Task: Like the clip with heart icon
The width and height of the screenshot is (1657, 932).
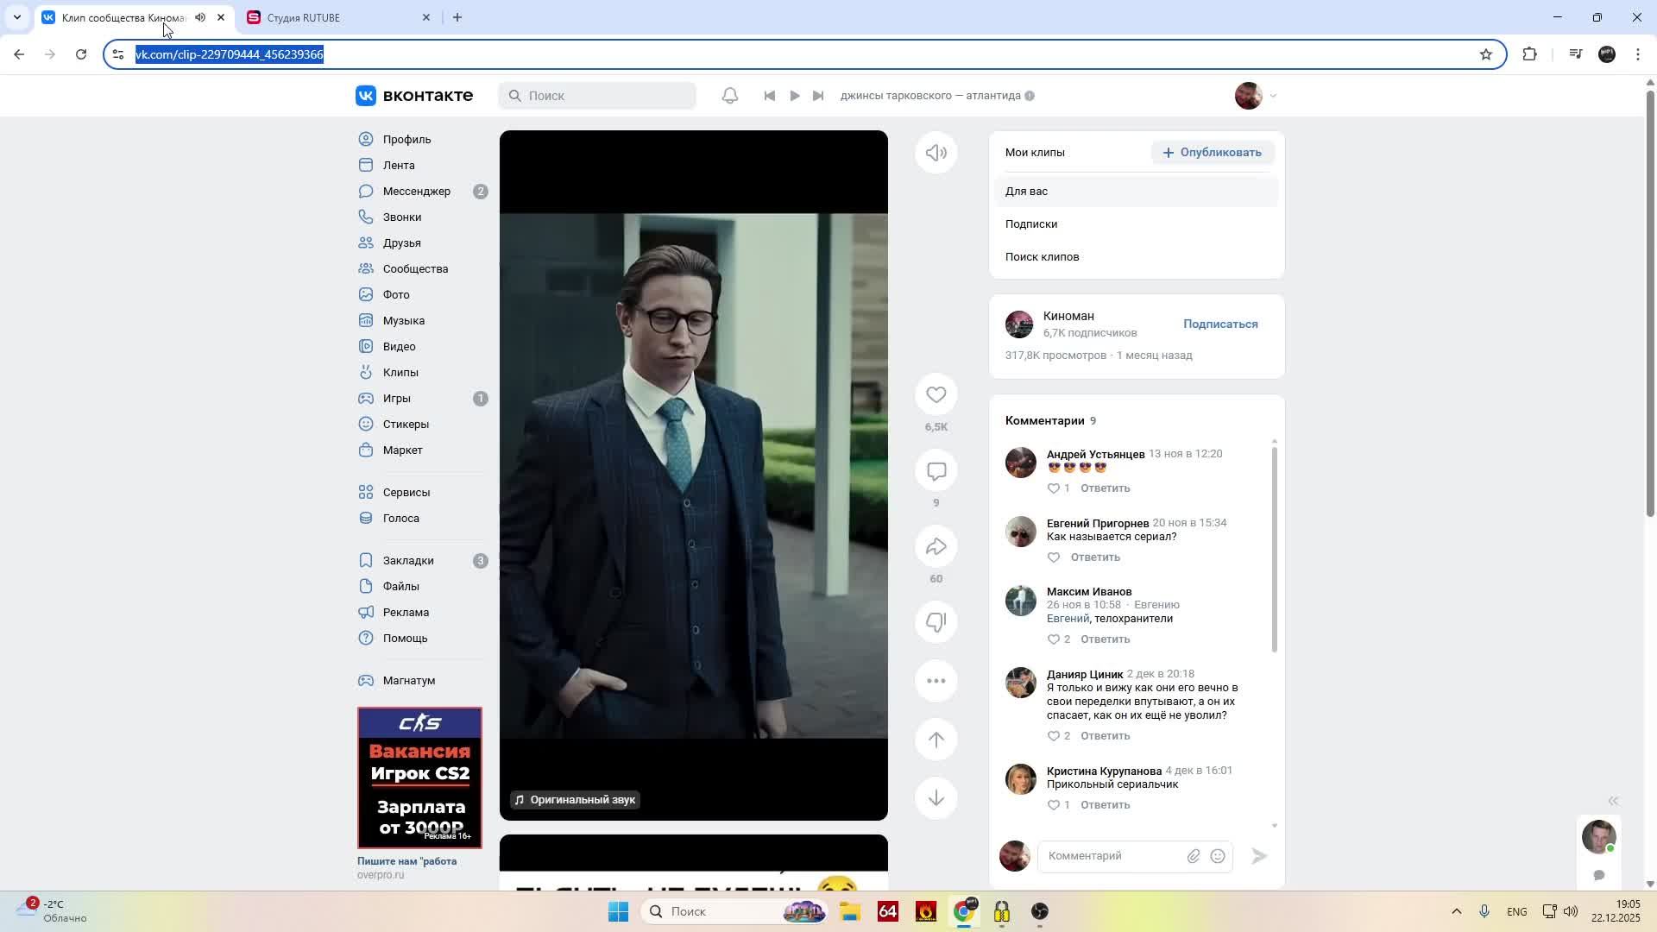Action: click(936, 395)
